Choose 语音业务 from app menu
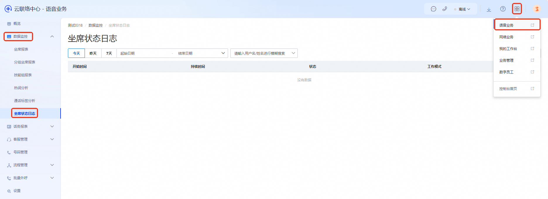548x199 pixels. [517, 25]
